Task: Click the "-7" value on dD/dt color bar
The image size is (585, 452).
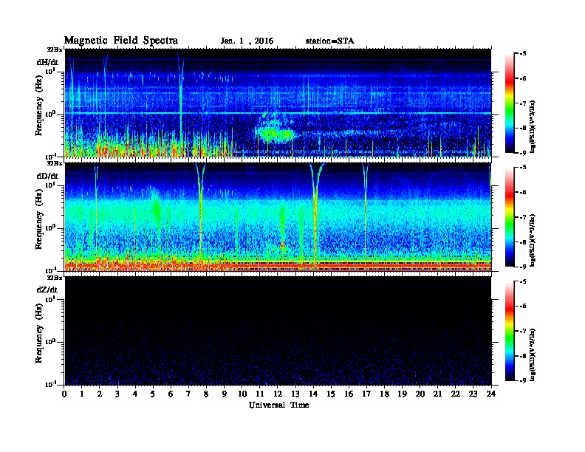Action: pyautogui.click(x=523, y=217)
